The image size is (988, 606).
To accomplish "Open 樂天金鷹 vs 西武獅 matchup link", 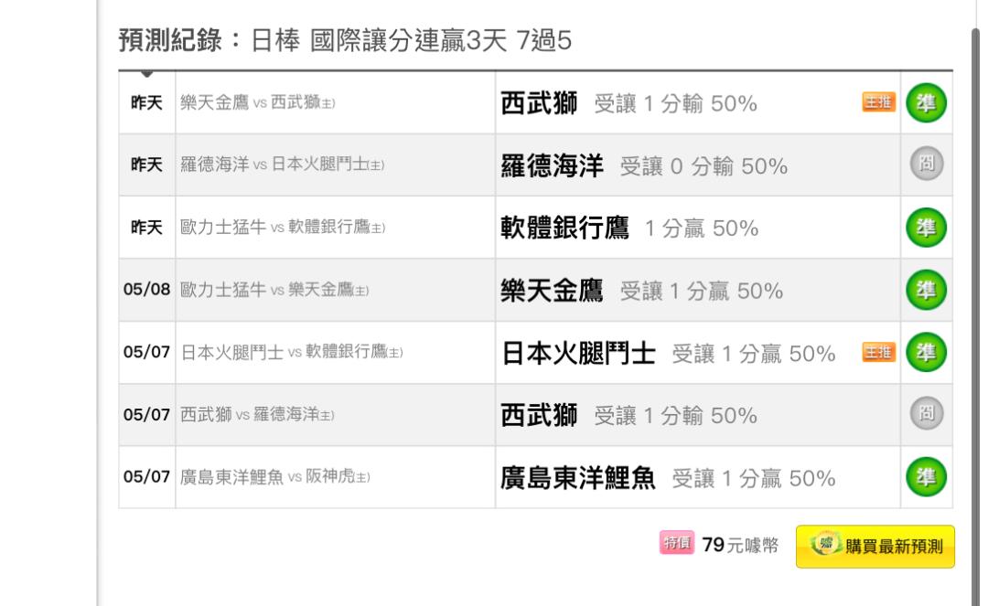I will (257, 102).
